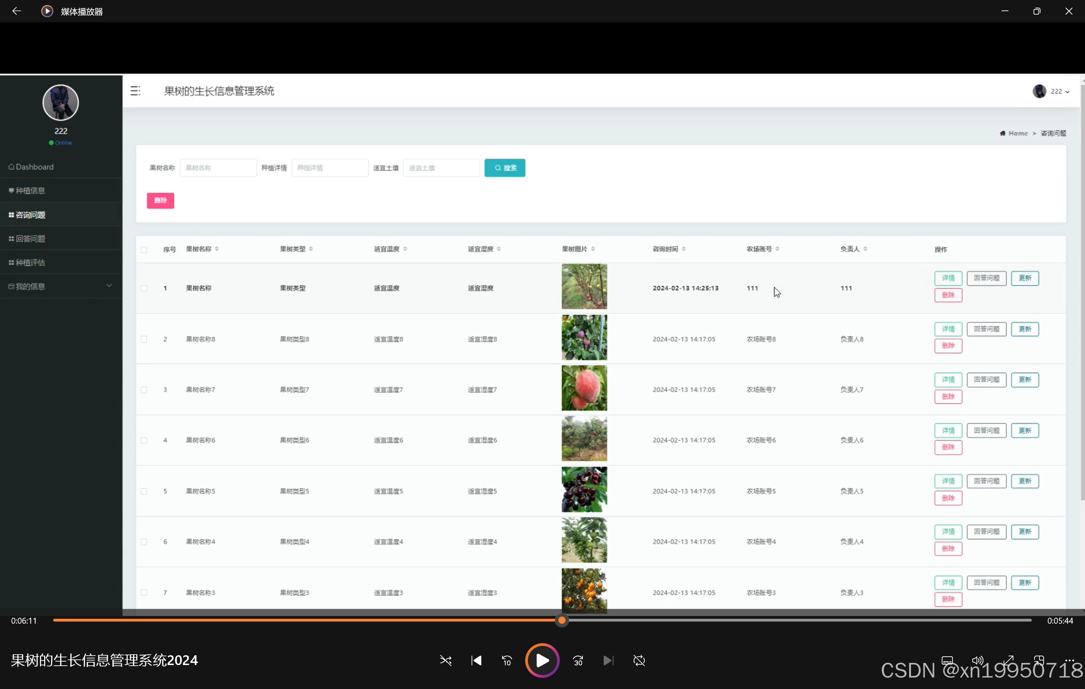Image resolution: width=1085 pixels, height=689 pixels.
Task: Sort the table by 适宜湿度
Action: coord(499,249)
